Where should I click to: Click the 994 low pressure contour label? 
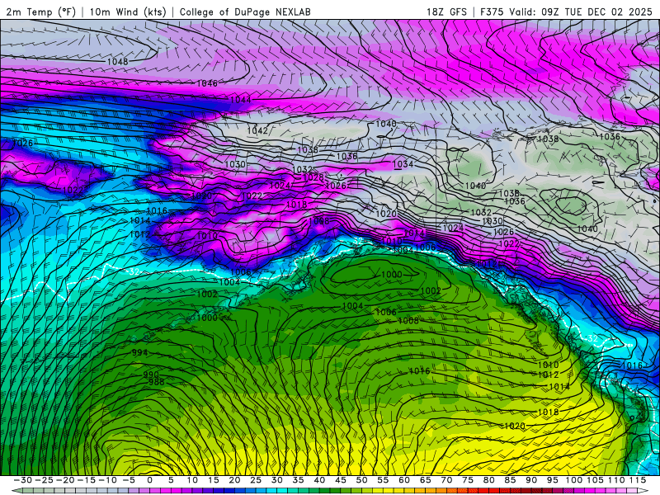(139, 352)
